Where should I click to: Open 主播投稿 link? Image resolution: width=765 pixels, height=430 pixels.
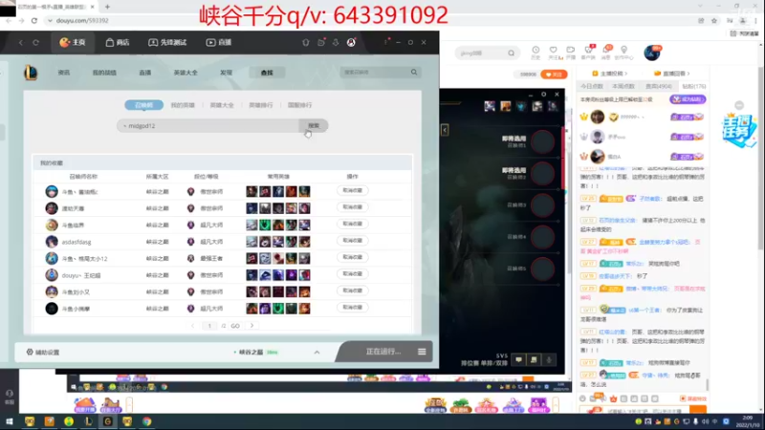click(x=609, y=74)
